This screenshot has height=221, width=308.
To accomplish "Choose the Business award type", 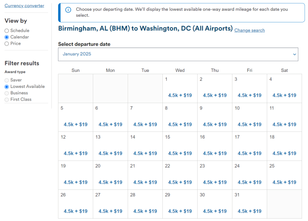I will point(7,93).
